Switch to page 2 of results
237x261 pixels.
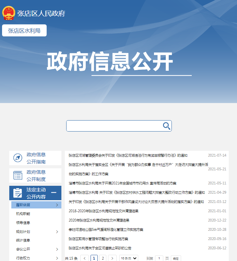coord(103,258)
